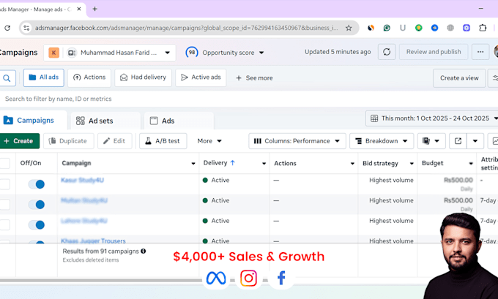Open the Khaas Jugger Trousers campaign link
Viewport: 498px width, 299px height.
(x=94, y=241)
